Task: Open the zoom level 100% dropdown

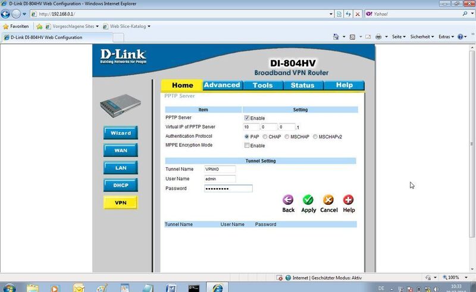Action: (x=466, y=278)
